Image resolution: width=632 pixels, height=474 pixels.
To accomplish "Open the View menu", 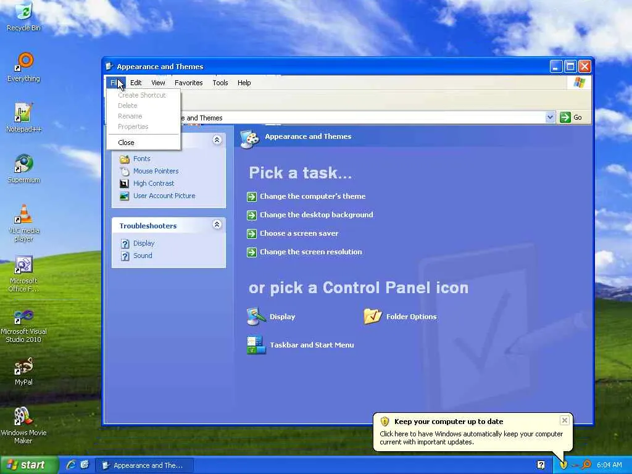I will [x=158, y=83].
